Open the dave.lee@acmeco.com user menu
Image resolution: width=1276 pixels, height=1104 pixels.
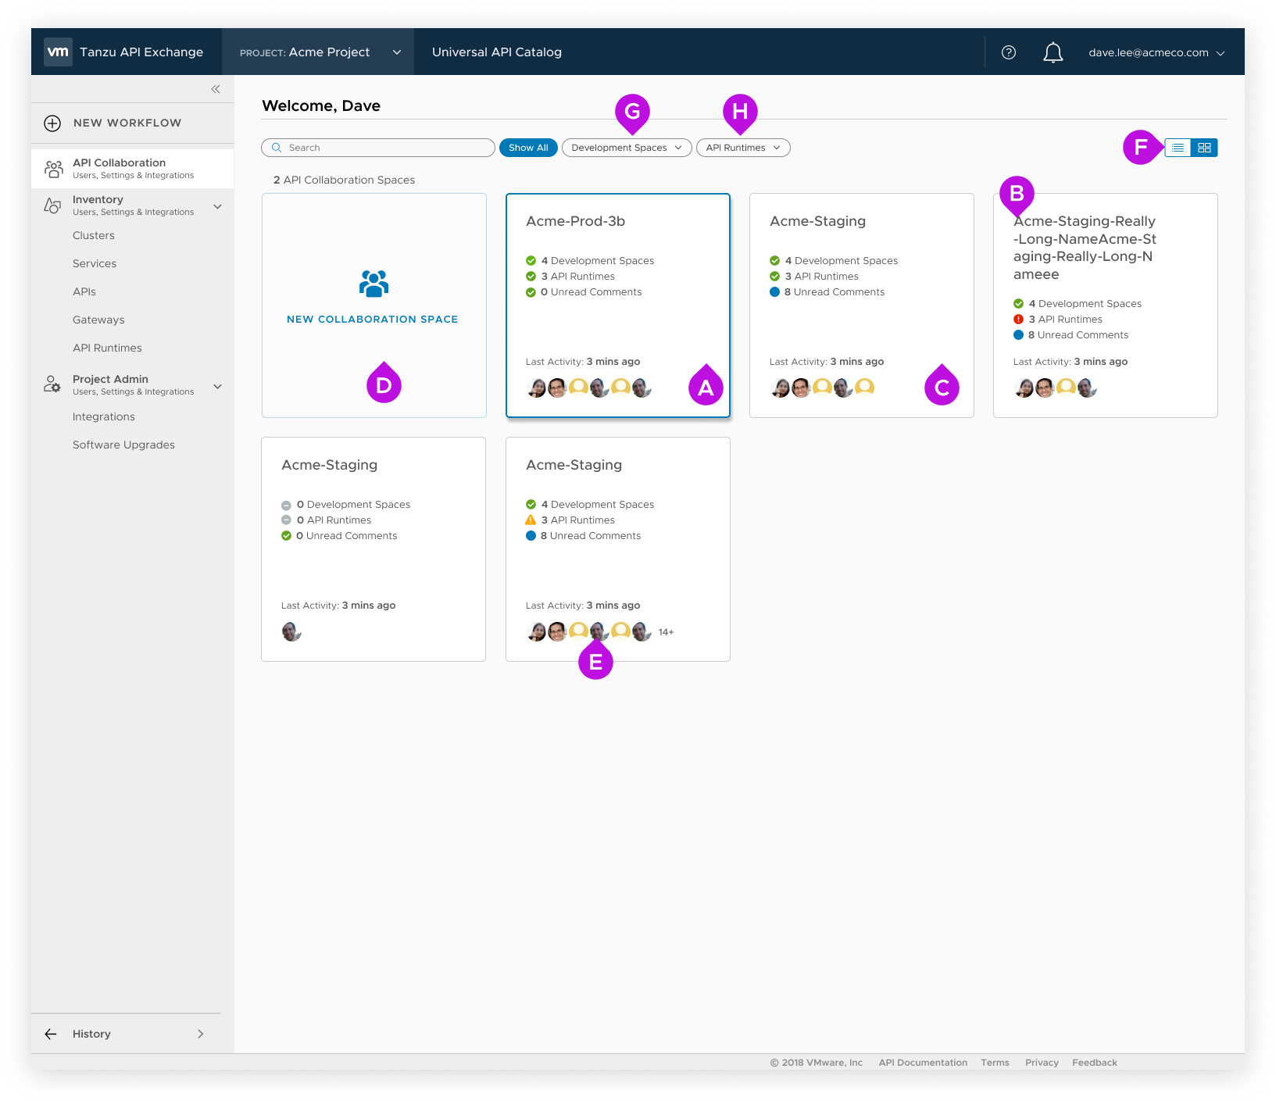click(1156, 53)
